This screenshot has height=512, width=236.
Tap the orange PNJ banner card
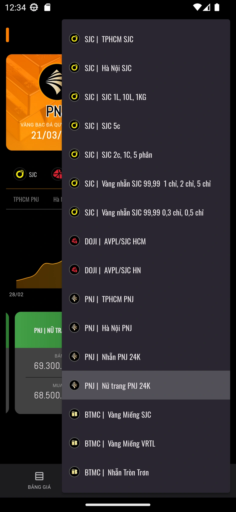pos(34,102)
